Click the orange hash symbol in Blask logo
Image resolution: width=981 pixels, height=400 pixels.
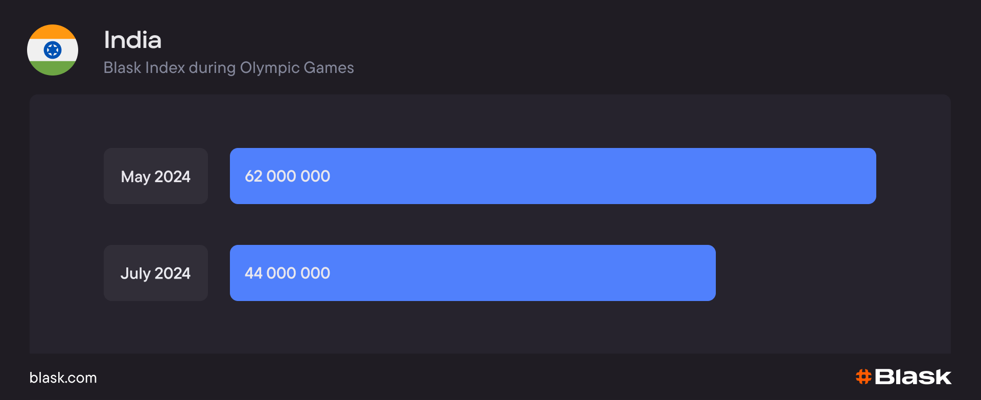click(x=863, y=377)
